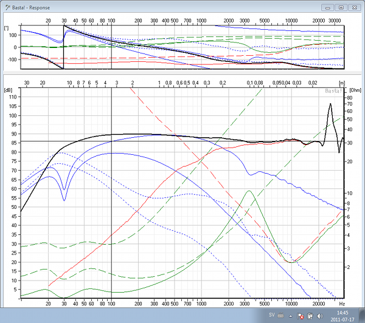The image size is (365, 323).
Task: Click the green impedance peak near 3000 Hz
Action: [x=249, y=191]
